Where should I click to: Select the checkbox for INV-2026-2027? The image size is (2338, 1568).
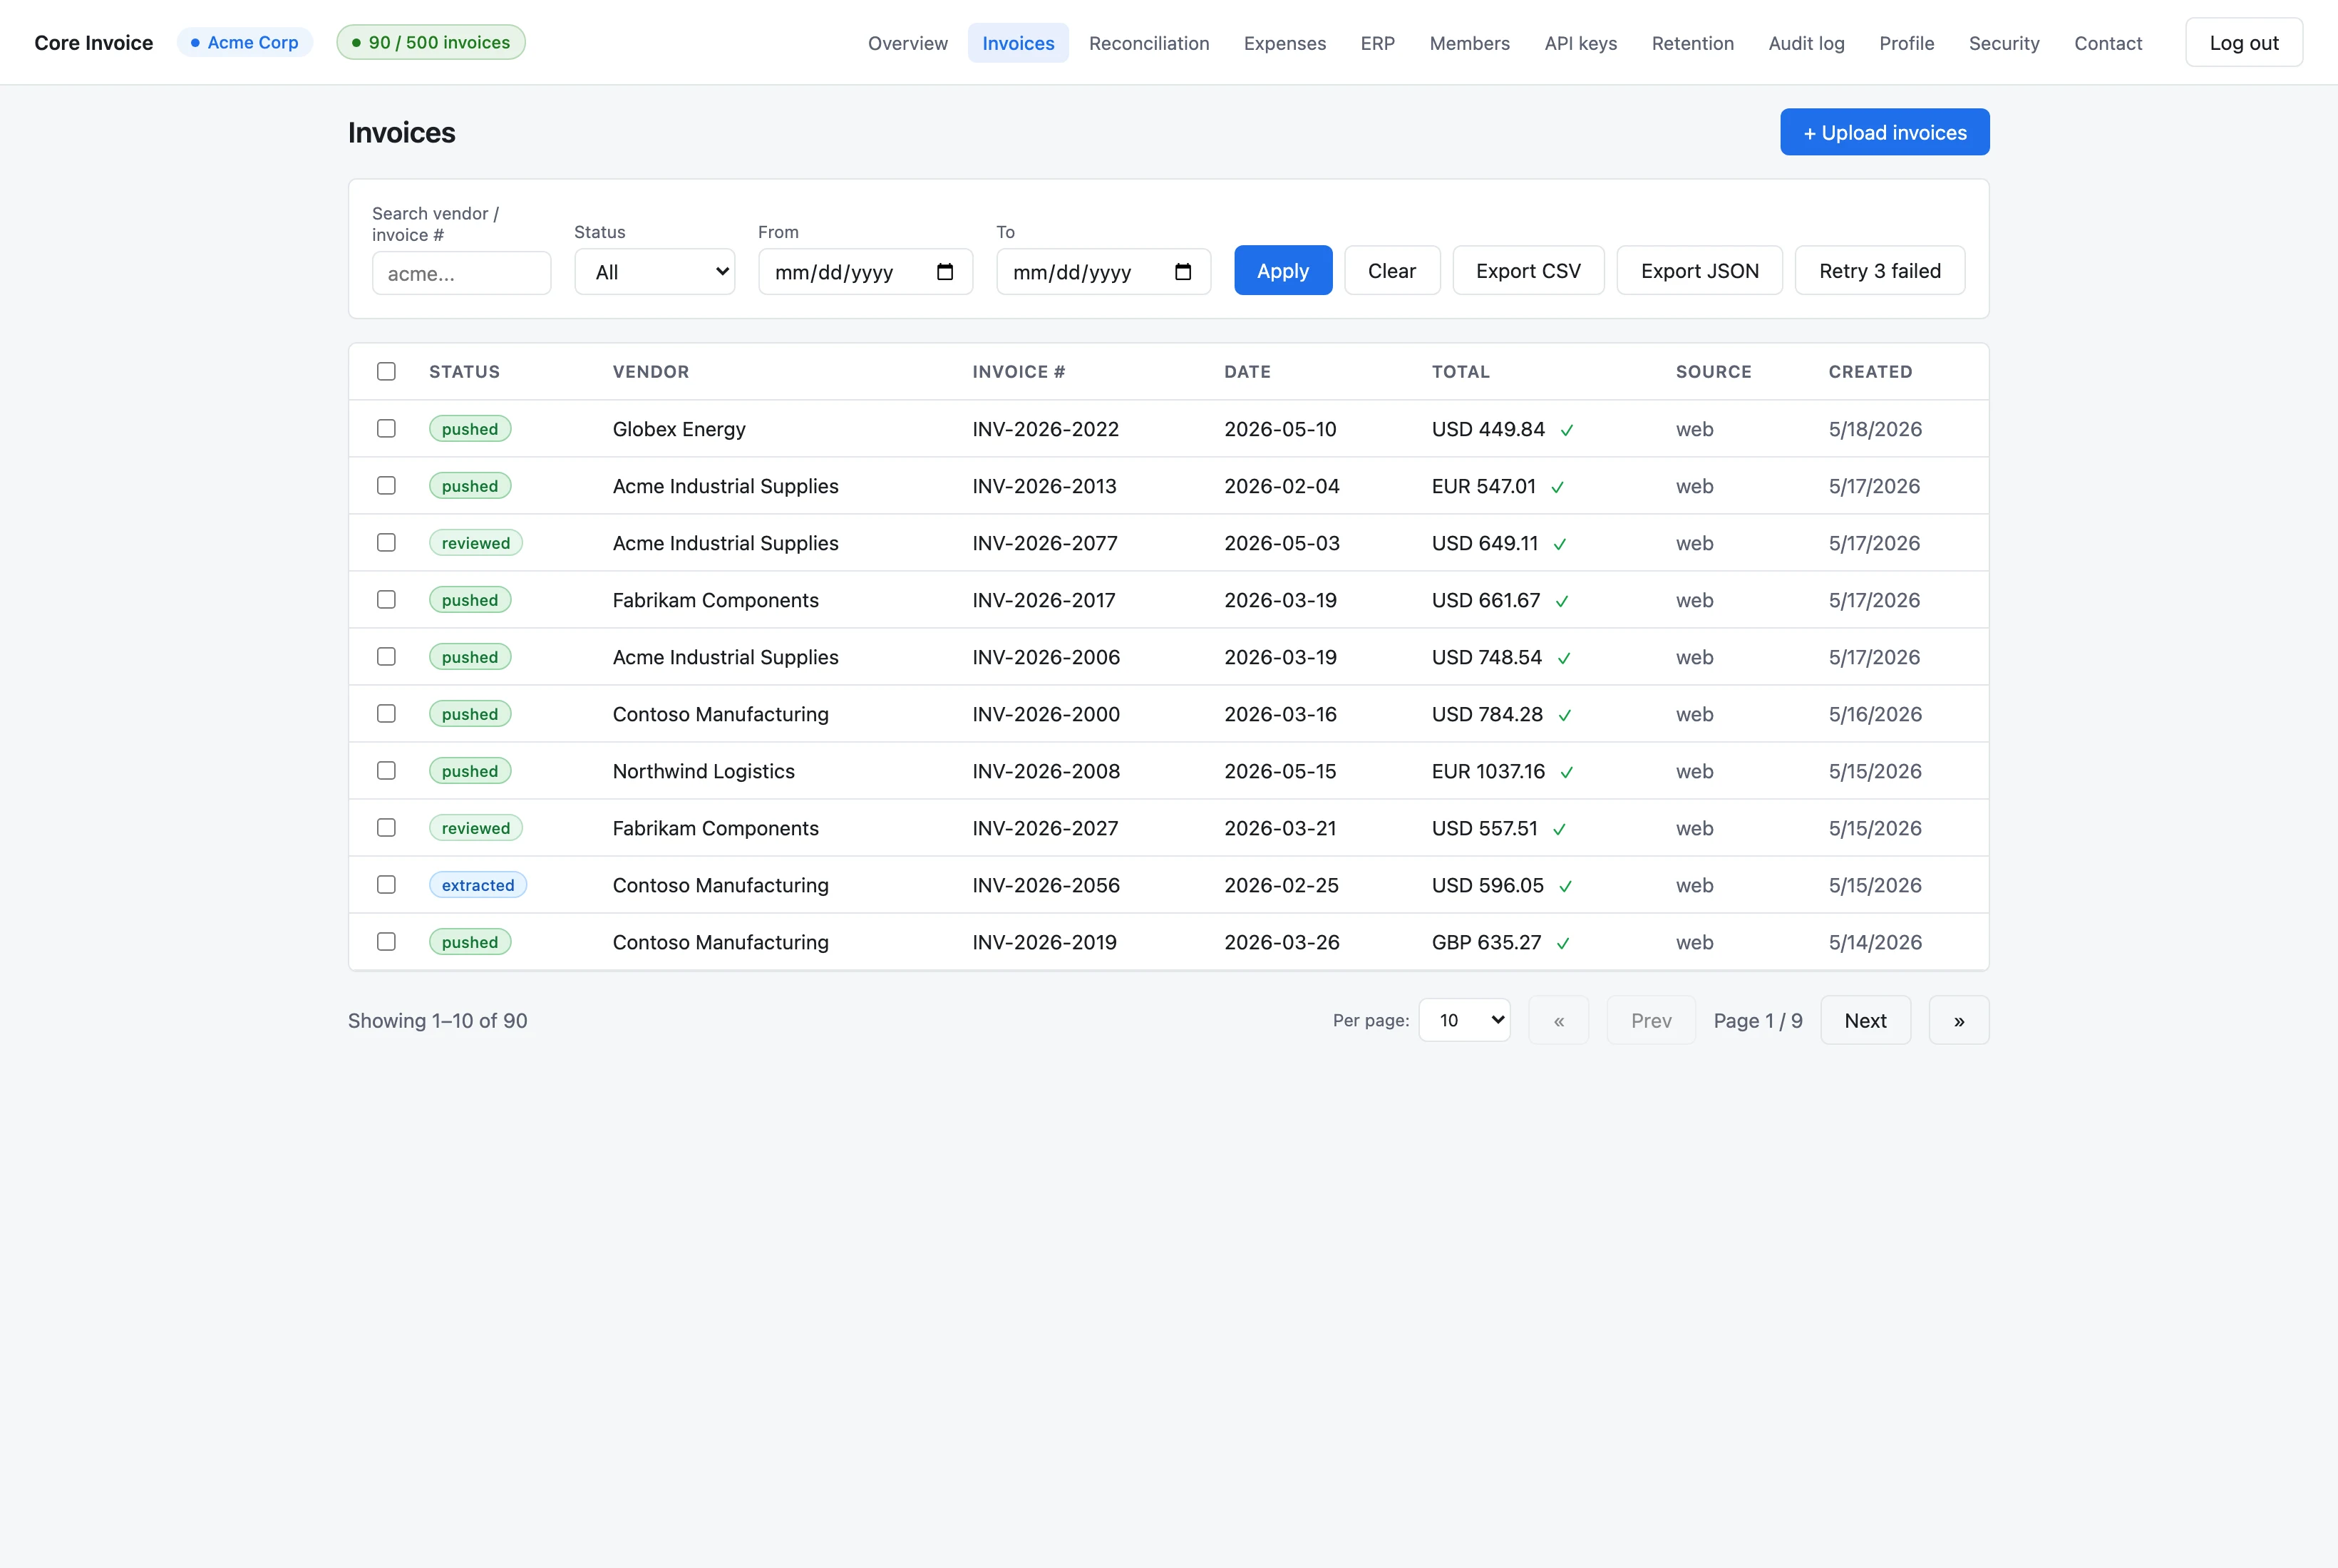coord(386,827)
